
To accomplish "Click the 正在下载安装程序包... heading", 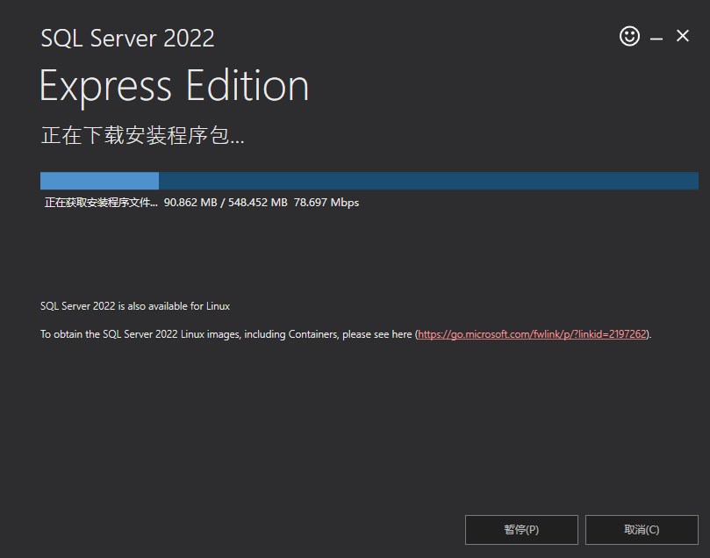I will [x=143, y=135].
